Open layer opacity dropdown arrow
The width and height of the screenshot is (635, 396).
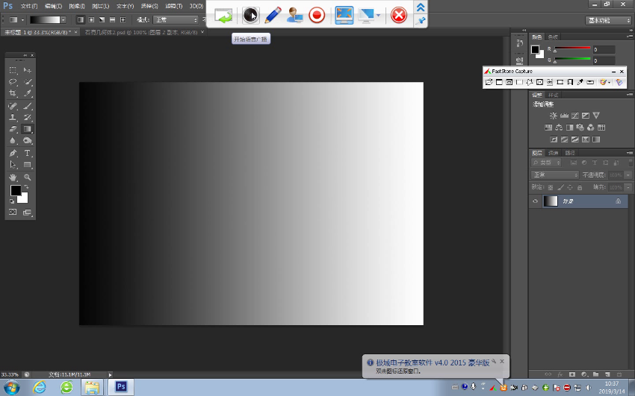[x=628, y=175]
